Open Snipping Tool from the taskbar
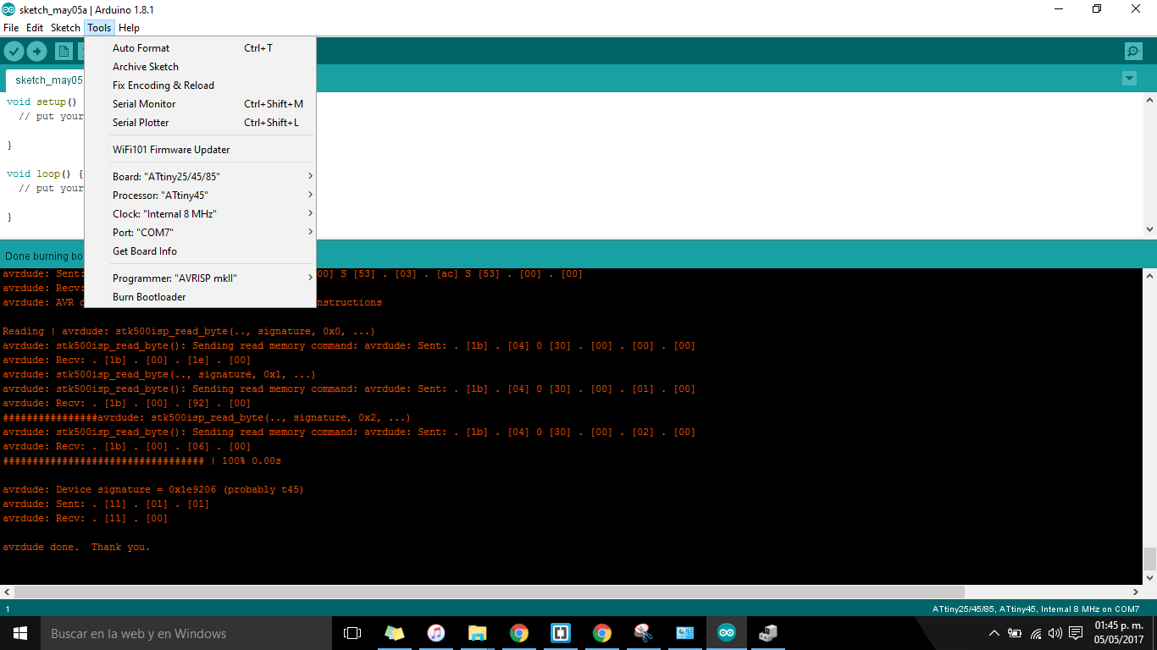The width and height of the screenshot is (1157, 650). 643,633
